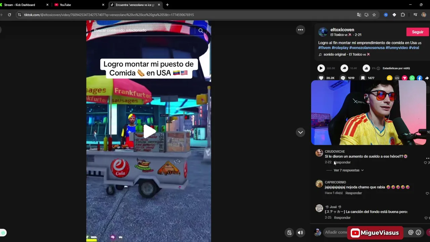Open CRUDOVICHE commenter avatar
Image resolution: width=430 pixels, height=242 pixels.
(x=319, y=153)
